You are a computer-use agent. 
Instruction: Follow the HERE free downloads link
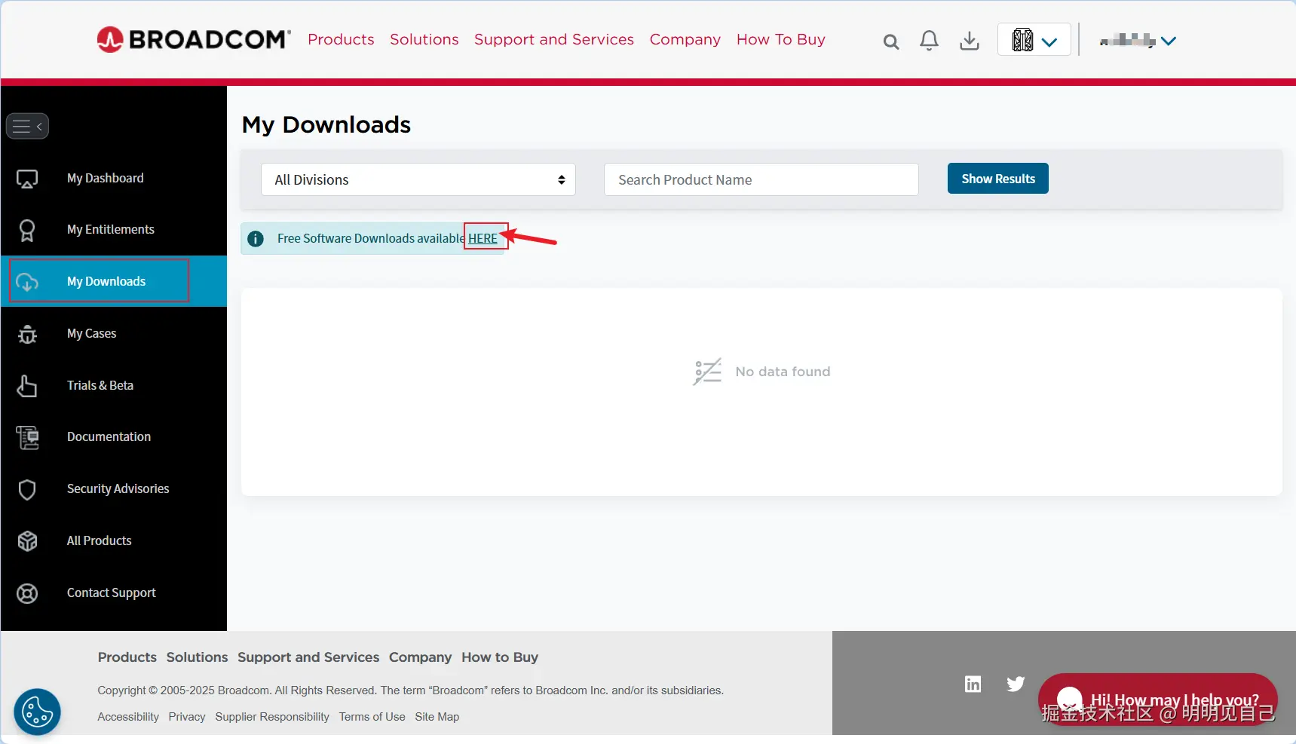click(483, 238)
